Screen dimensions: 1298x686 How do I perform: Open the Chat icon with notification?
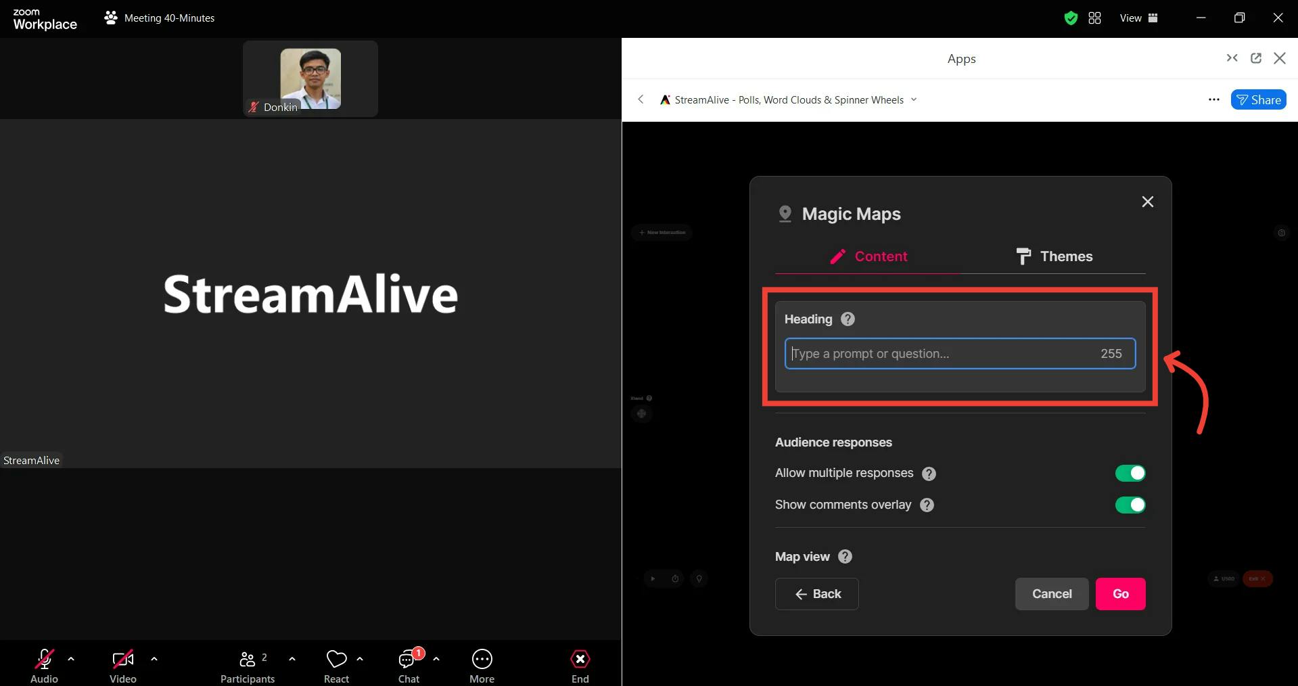point(409,658)
